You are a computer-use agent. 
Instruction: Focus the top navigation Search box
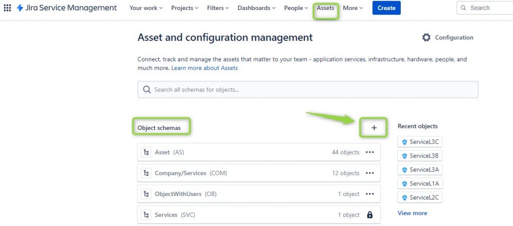click(x=484, y=8)
